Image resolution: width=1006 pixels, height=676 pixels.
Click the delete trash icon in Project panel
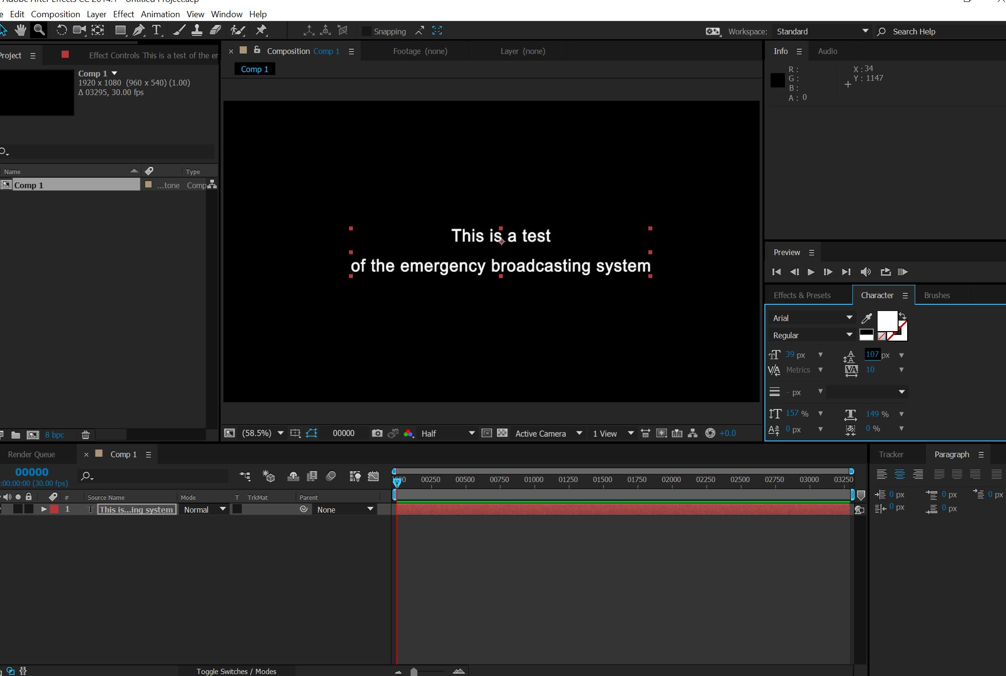pyautogui.click(x=85, y=435)
